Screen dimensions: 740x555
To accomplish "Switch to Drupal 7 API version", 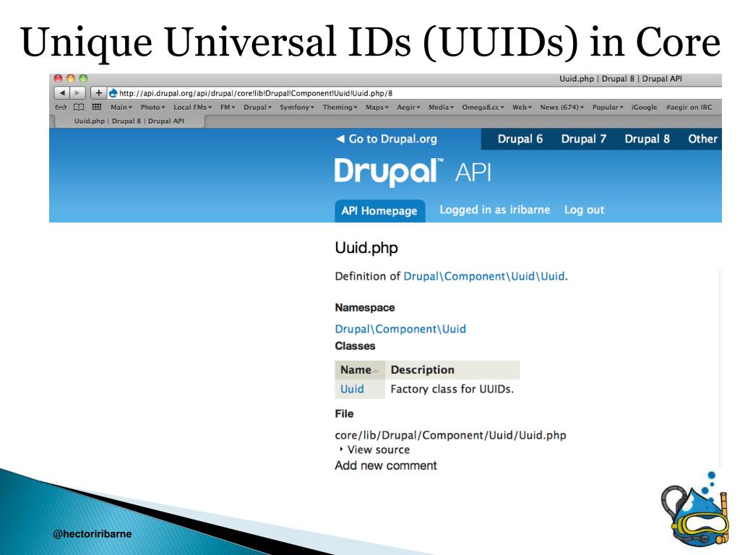I will point(583,139).
